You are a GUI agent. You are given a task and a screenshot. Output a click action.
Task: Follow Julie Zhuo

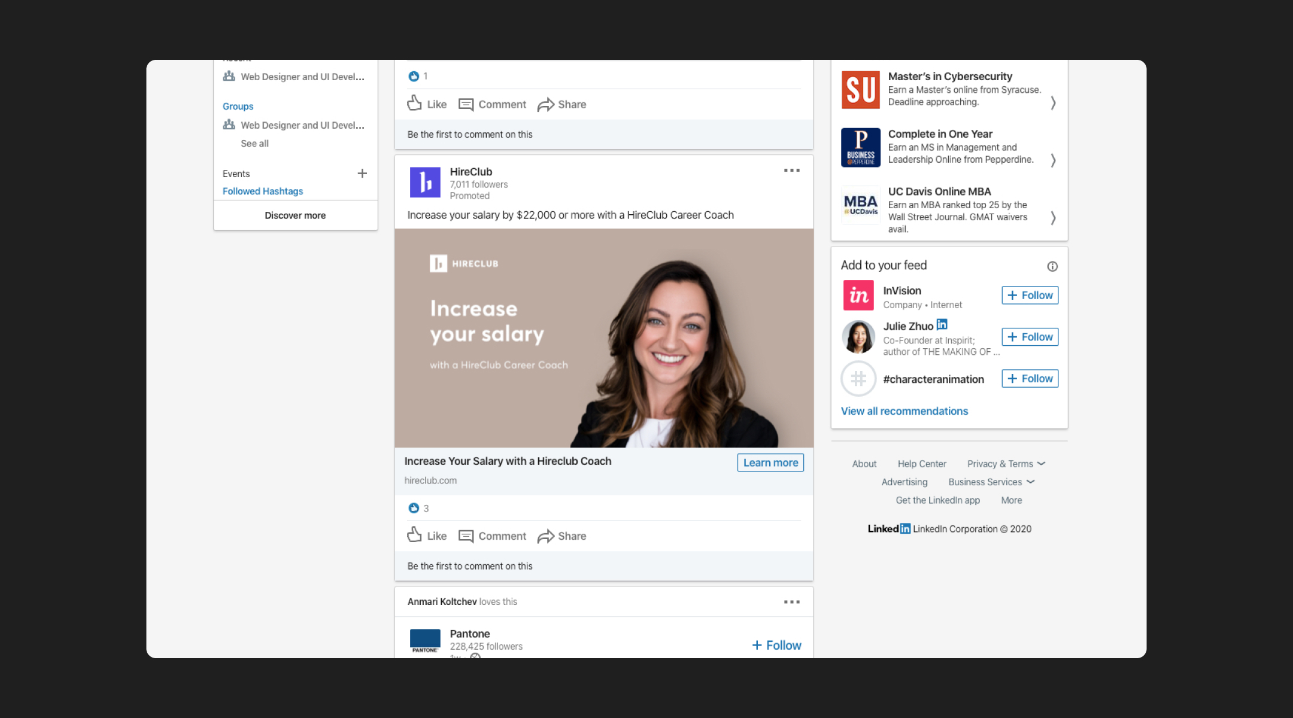pyautogui.click(x=1030, y=337)
